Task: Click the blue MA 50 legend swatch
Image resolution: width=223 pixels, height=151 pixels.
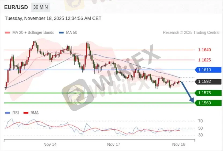Action: [x=61, y=33]
